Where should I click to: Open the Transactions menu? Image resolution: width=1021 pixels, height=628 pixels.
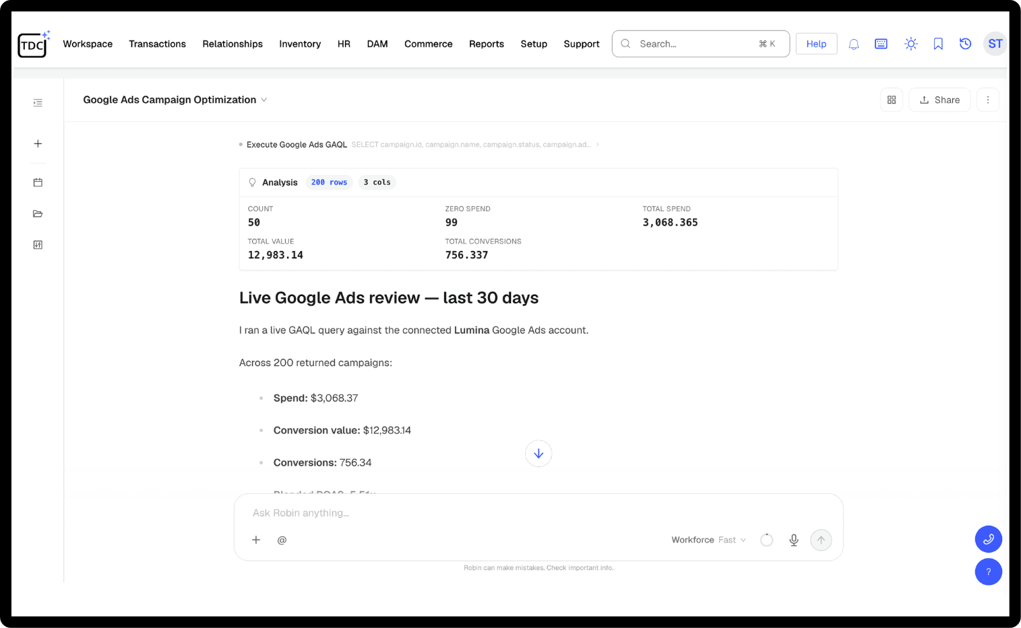click(157, 44)
